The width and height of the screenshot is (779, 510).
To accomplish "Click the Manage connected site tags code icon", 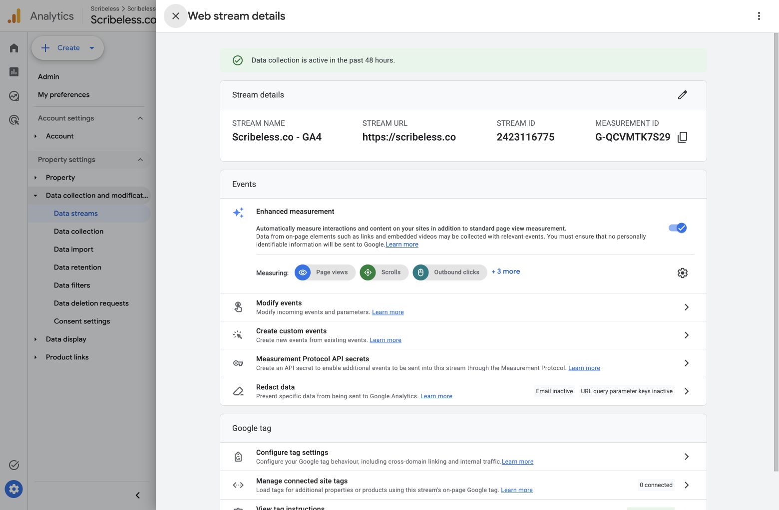I will coord(238,485).
